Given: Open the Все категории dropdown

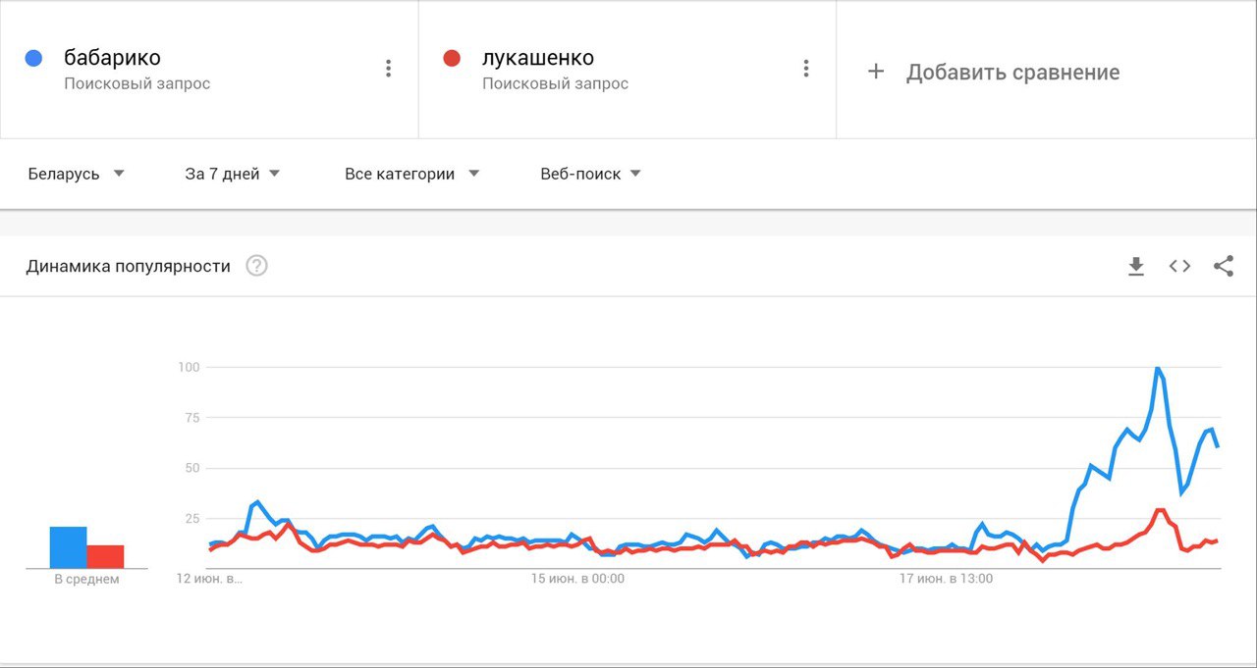Looking at the screenshot, I should point(411,174).
